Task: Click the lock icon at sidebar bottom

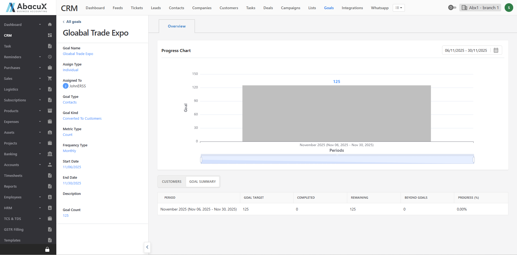Action: point(47,249)
